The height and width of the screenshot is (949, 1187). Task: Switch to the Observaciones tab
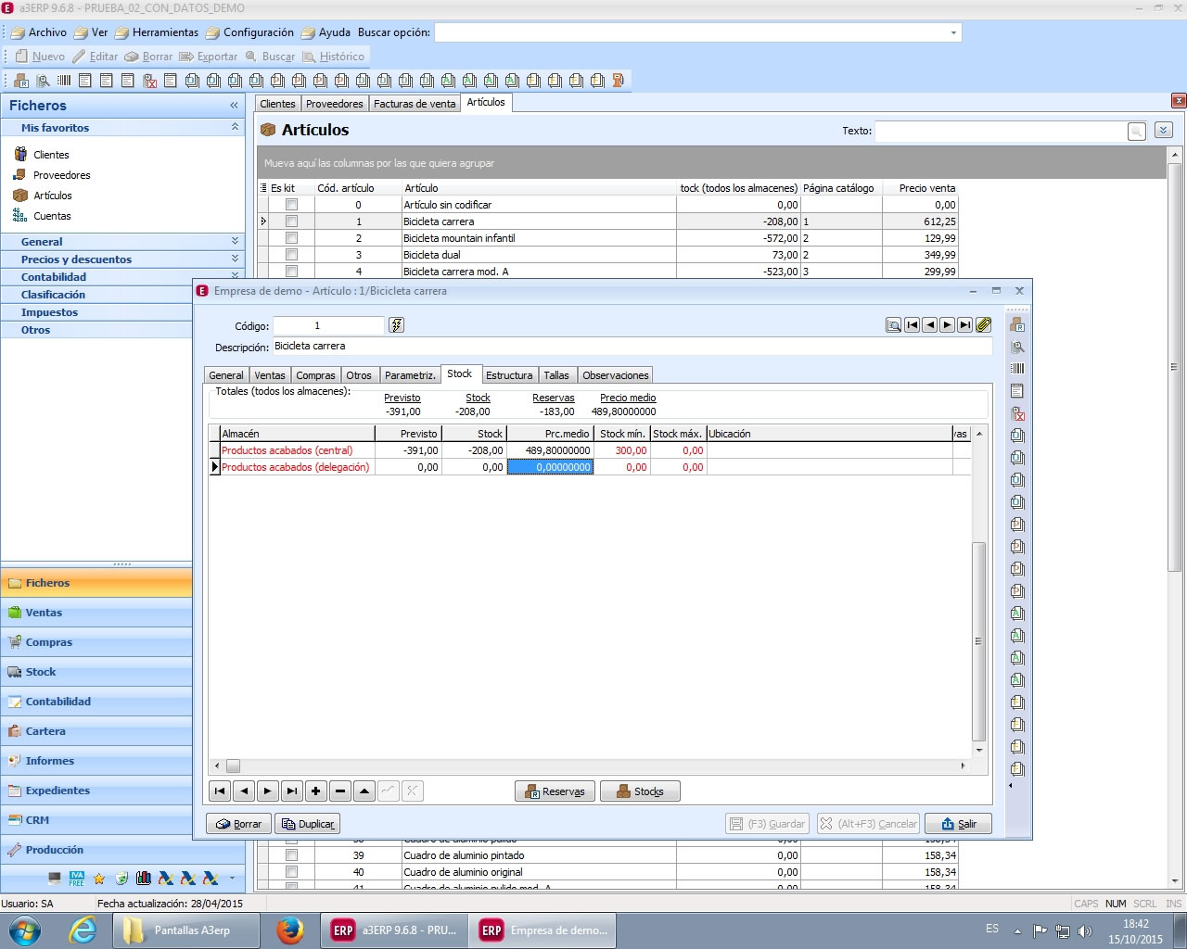[x=616, y=375]
